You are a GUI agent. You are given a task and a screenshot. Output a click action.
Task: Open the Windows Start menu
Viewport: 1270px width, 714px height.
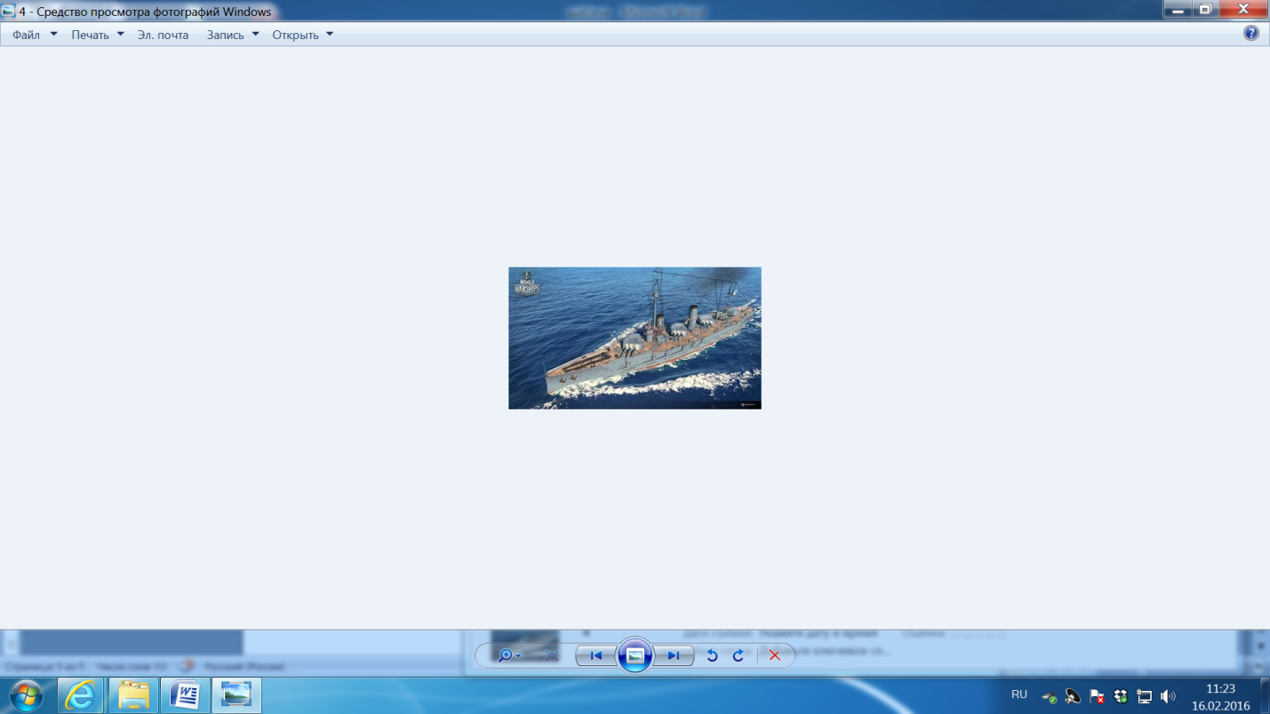coord(26,694)
